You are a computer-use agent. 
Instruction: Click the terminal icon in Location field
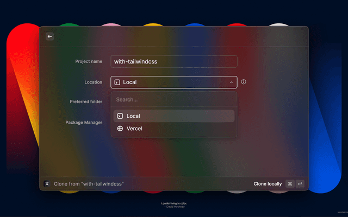click(117, 82)
